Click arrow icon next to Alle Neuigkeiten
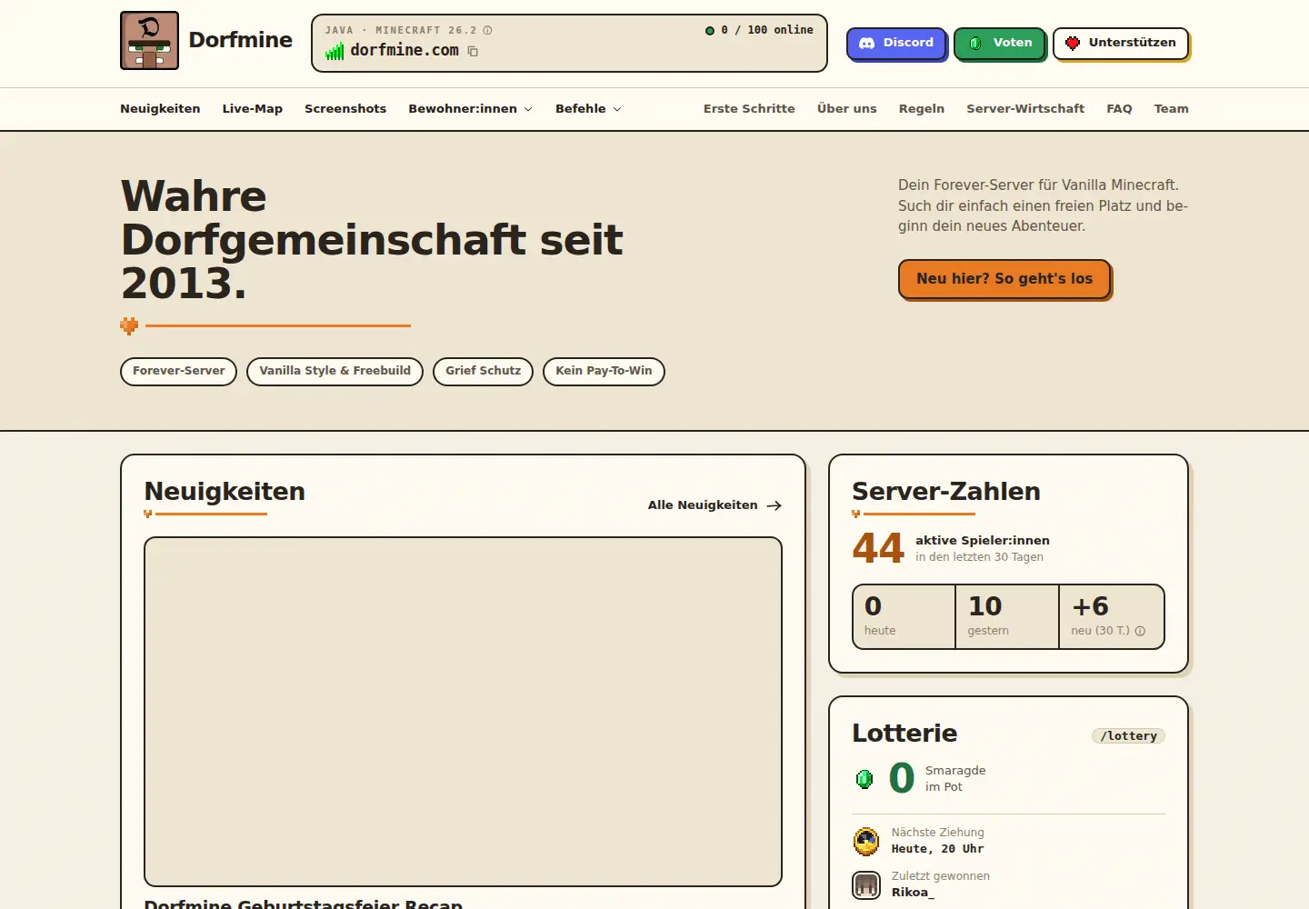This screenshot has width=1309, height=909. pos(774,505)
